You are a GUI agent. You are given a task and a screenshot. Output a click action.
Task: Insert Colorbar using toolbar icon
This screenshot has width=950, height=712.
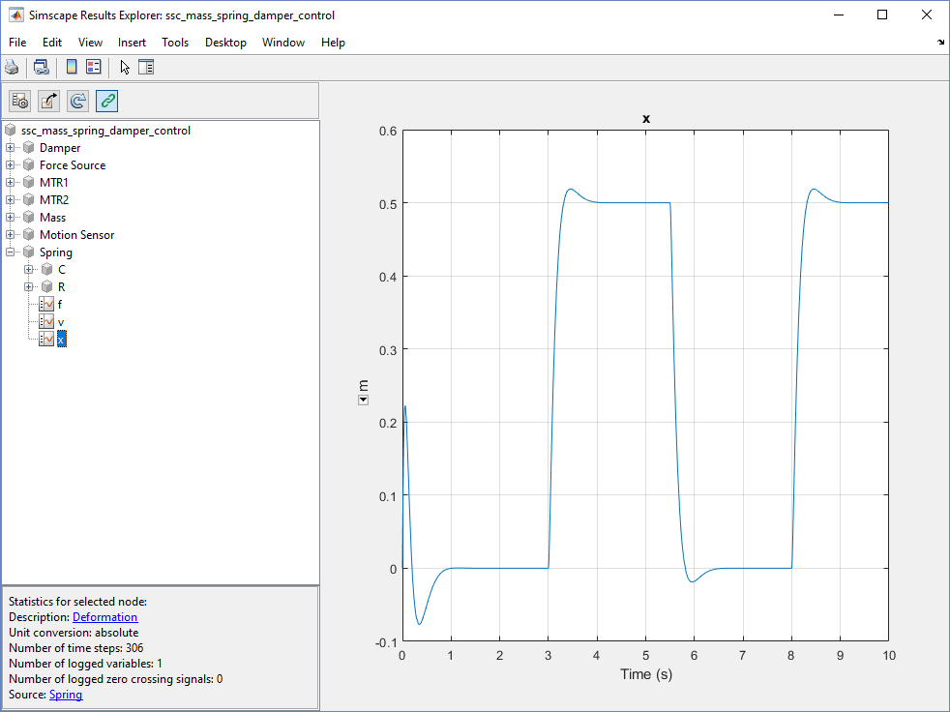coord(72,67)
